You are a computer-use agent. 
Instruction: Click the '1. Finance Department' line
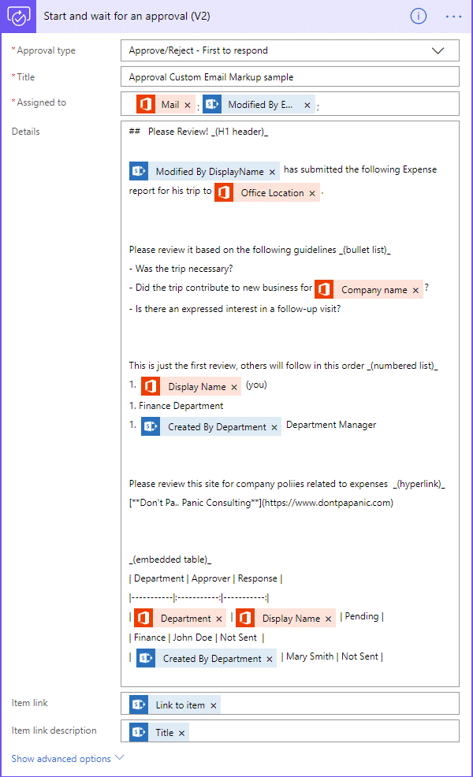point(176,406)
